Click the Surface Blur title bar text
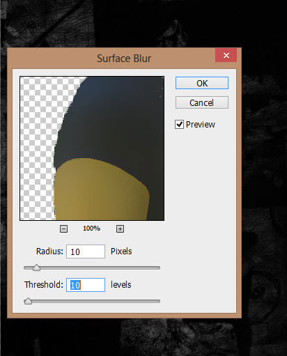The height and width of the screenshot is (356, 287). [x=124, y=59]
